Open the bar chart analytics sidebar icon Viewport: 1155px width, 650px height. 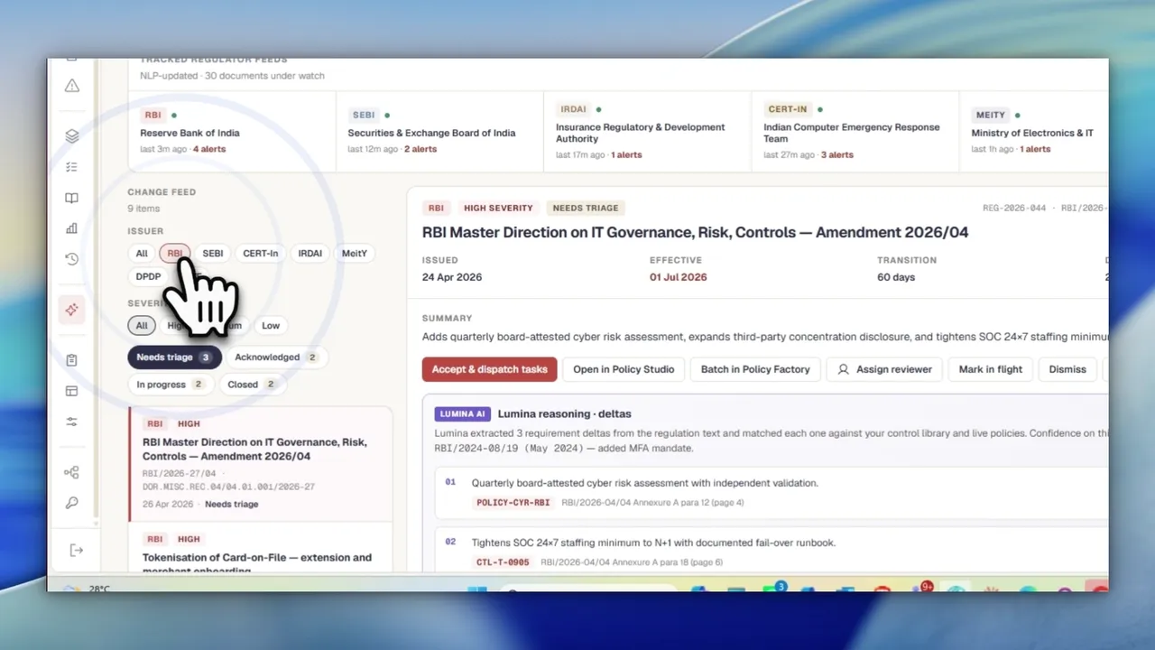(72, 228)
